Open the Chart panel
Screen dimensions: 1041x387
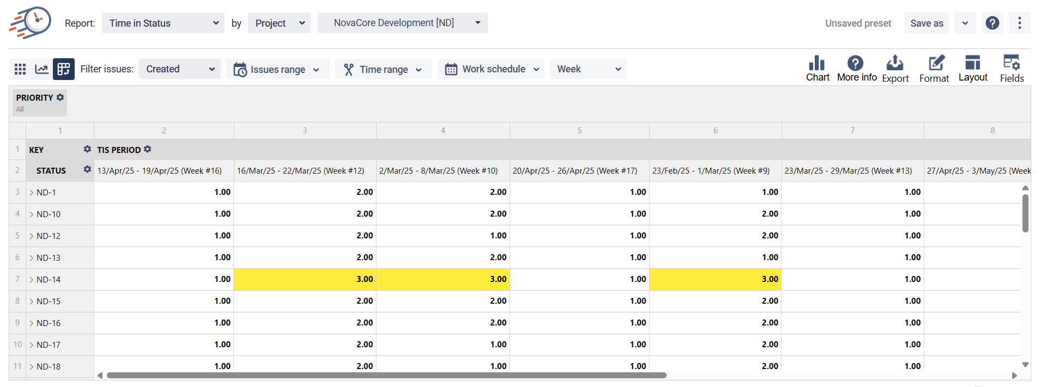(x=817, y=69)
